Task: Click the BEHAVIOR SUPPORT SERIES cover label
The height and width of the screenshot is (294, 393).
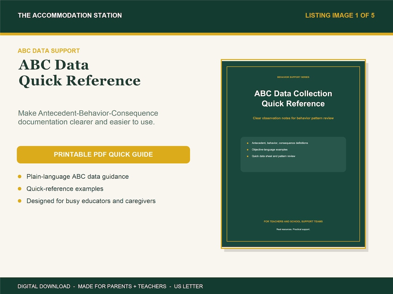Action: click(x=293, y=77)
